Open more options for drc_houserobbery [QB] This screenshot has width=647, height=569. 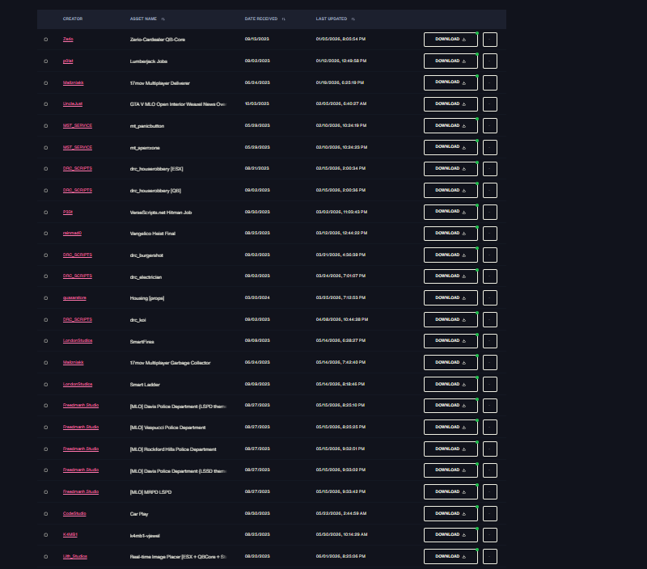(x=490, y=191)
